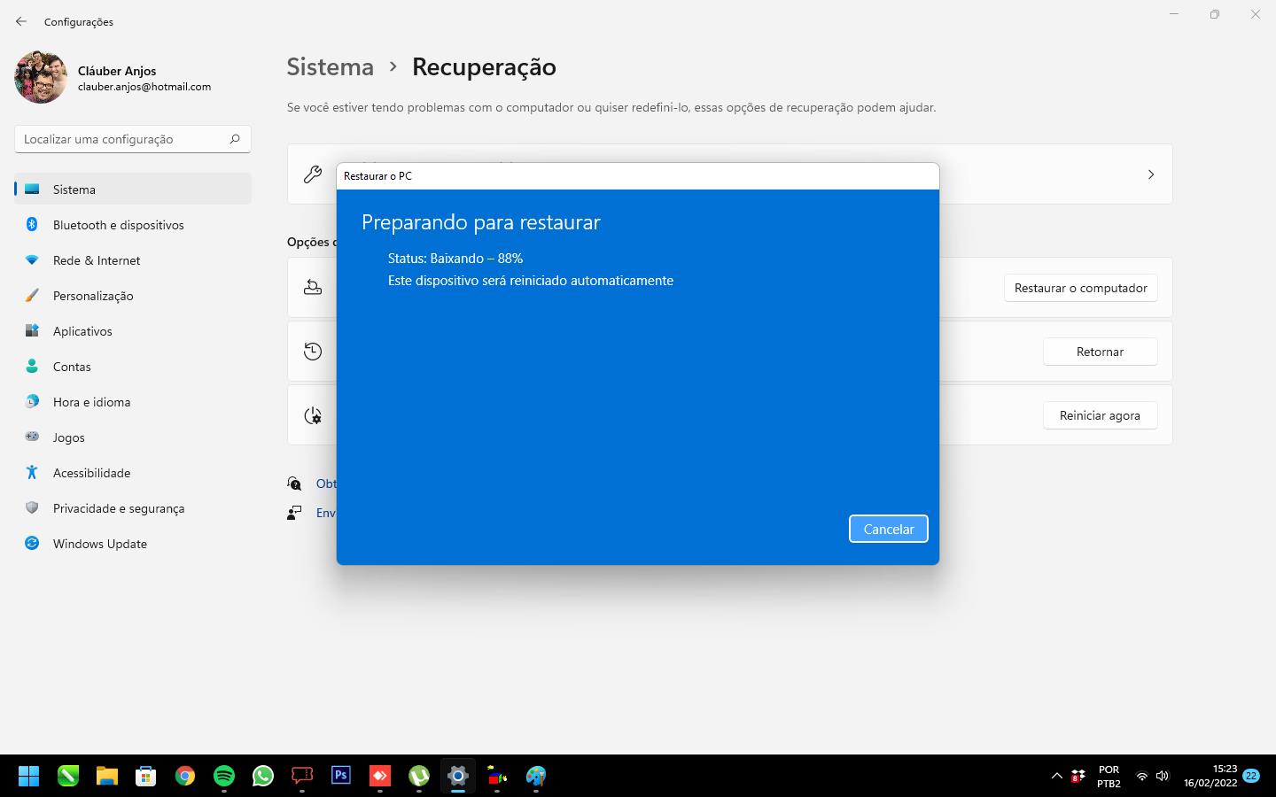The height and width of the screenshot is (797, 1276).
Task: Expand the troubleshooter row chevron
Action: point(1150,174)
